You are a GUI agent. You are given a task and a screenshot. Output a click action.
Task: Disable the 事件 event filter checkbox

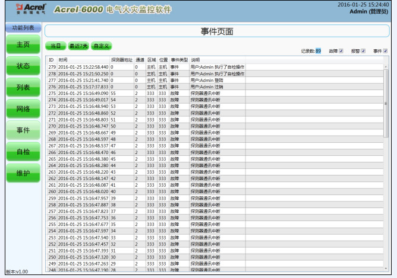(x=385, y=51)
